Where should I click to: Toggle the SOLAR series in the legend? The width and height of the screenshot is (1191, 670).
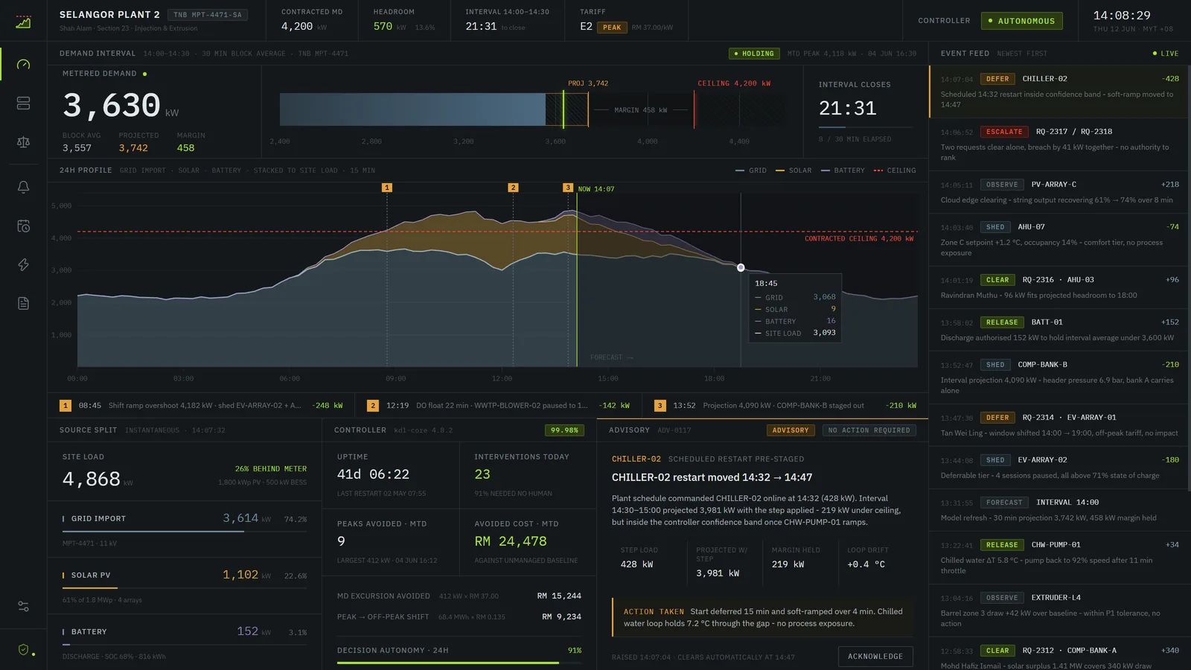(x=794, y=170)
